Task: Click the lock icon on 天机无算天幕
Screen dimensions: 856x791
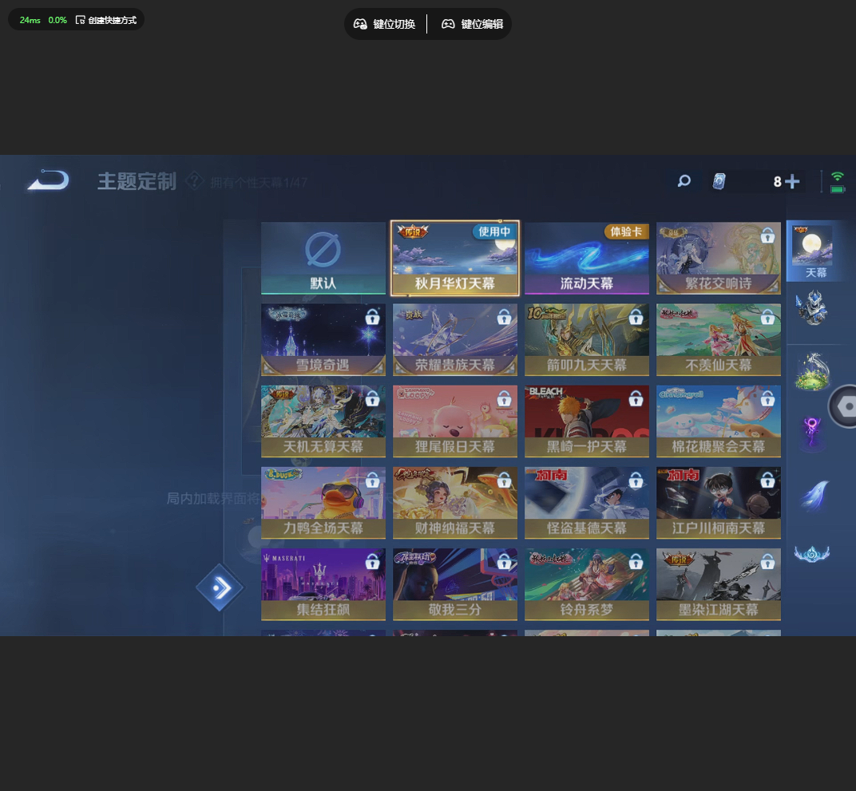Action: click(x=372, y=399)
